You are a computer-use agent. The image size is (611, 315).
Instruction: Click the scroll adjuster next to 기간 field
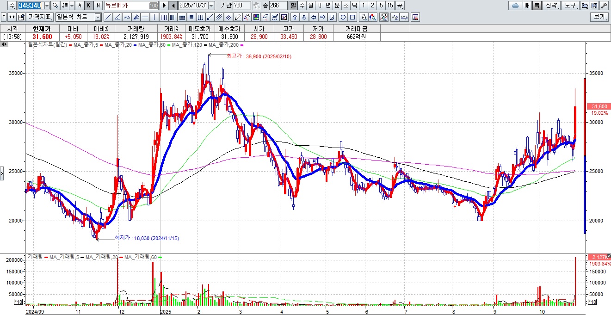click(x=256, y=6)
